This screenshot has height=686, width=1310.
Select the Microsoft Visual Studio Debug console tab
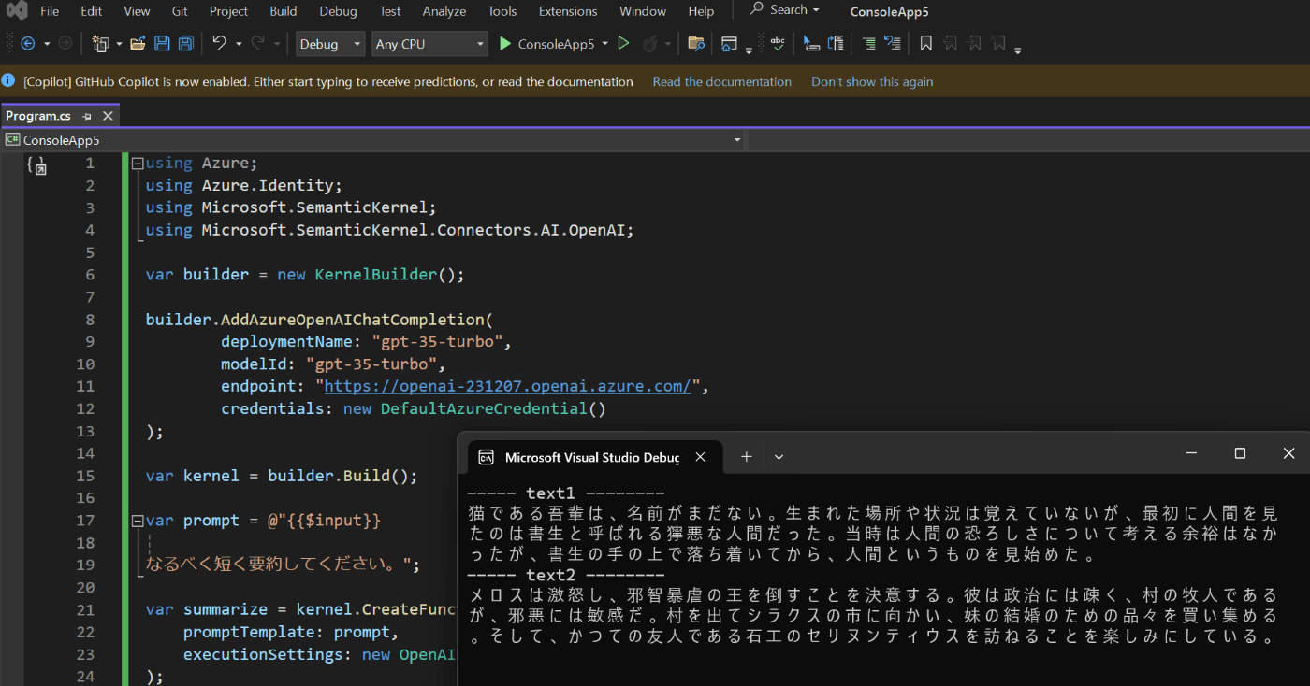pos(592,457)
